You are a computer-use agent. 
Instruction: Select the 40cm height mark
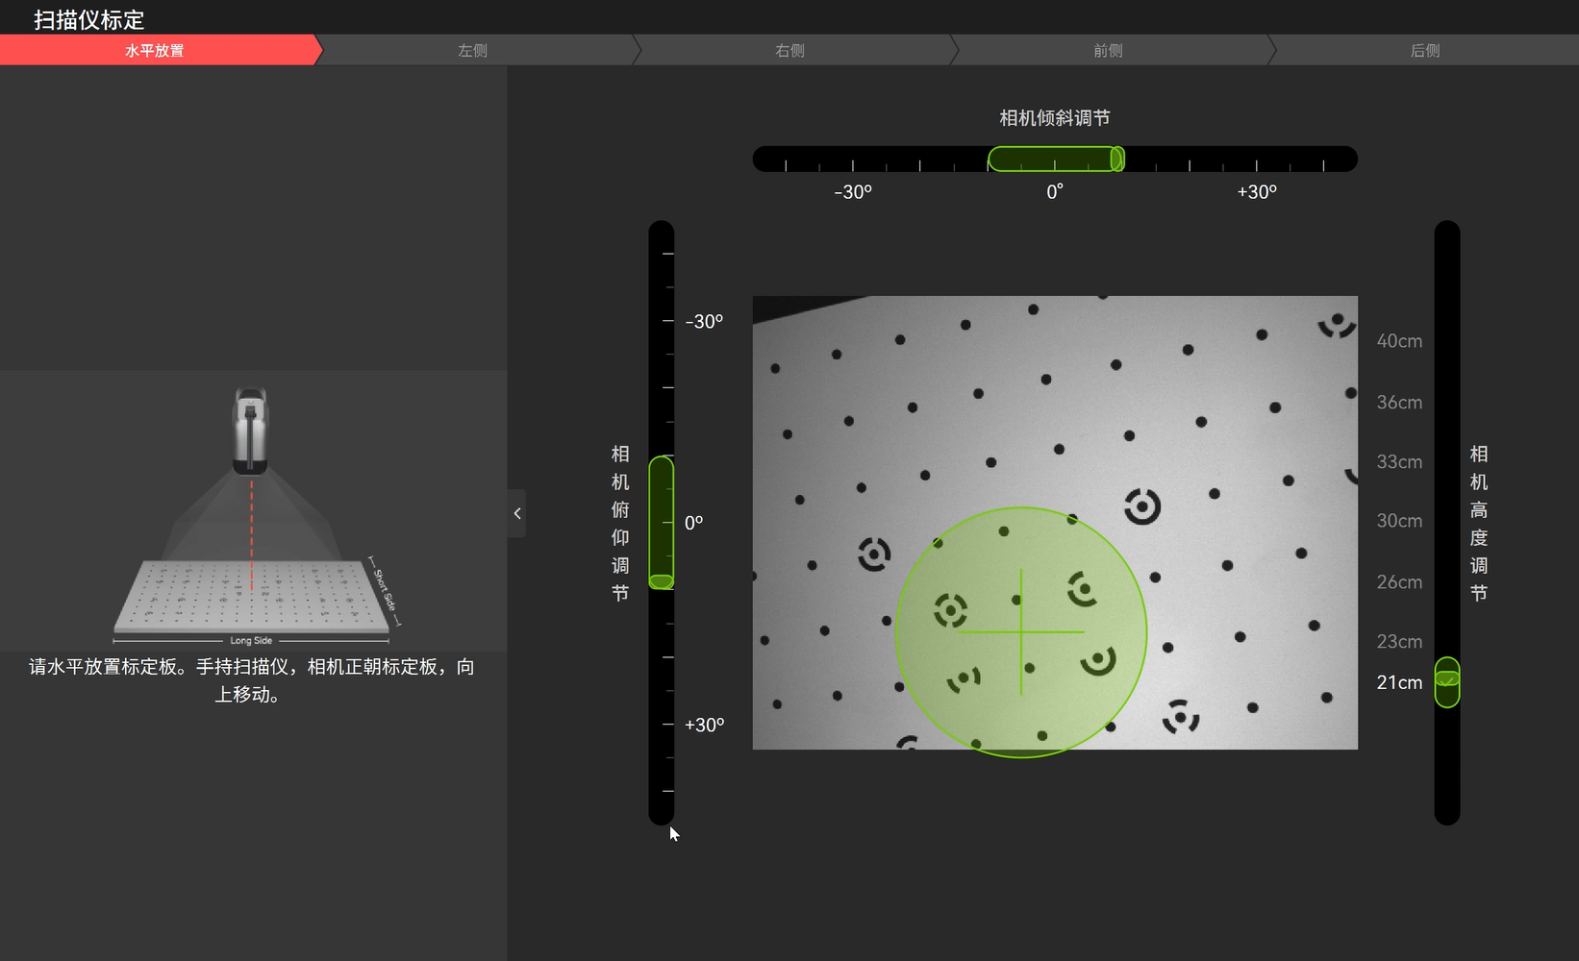click(x=1398, y=341)
